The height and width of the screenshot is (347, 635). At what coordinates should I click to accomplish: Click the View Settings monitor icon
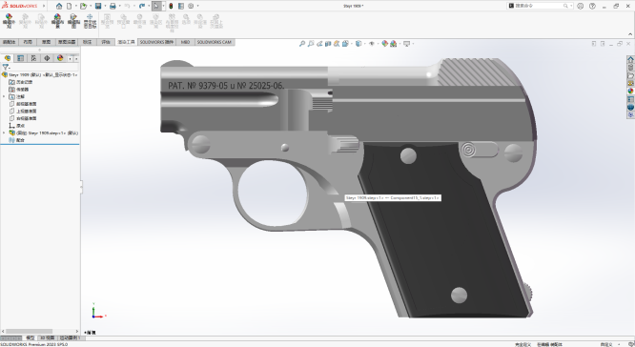click(406, 44)
